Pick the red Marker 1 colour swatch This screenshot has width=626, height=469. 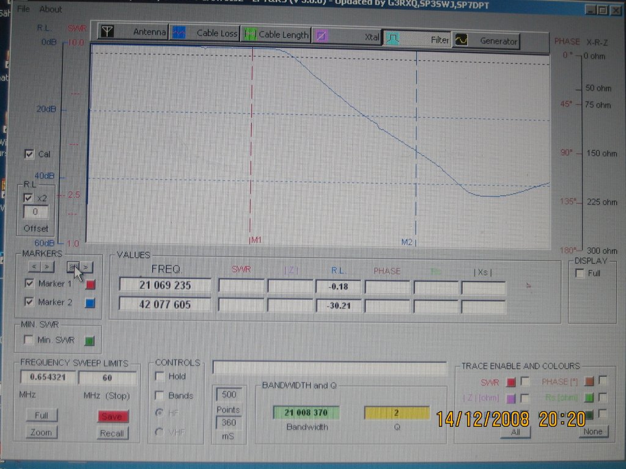point(90,284)
